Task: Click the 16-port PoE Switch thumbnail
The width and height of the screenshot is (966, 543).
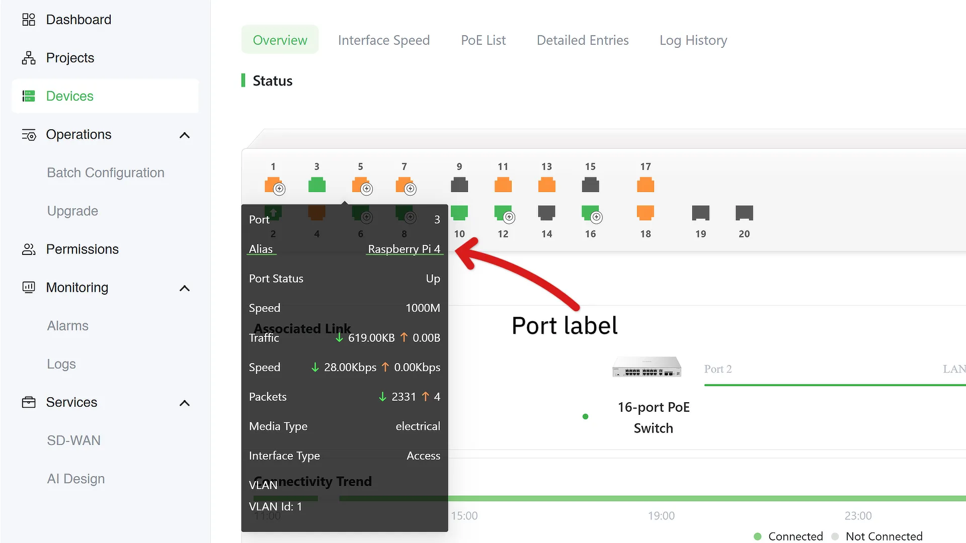Action: coord(647,367)
